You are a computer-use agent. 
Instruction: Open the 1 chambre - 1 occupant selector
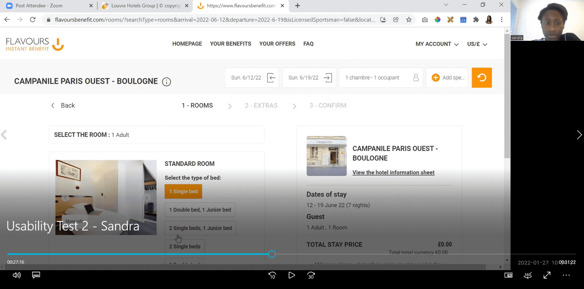381,78
